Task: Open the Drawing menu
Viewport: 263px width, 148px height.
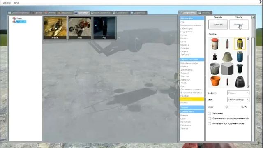Action: [x=7, y=3]
